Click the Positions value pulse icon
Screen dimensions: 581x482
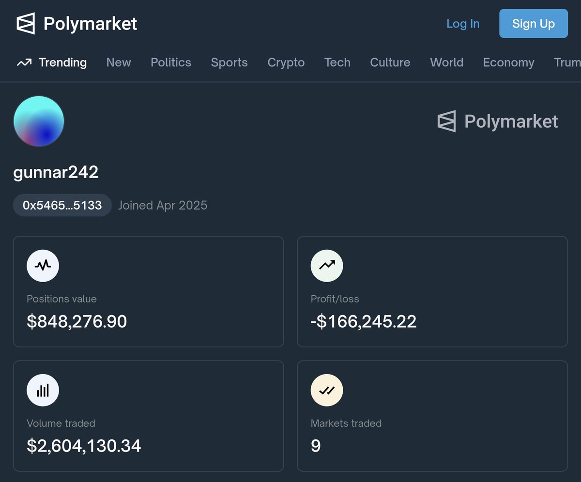click(x=43, y=265)
